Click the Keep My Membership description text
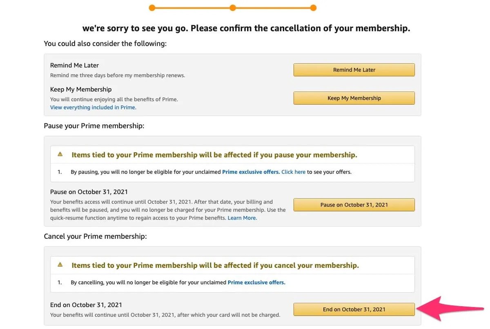 pos(114,99)
